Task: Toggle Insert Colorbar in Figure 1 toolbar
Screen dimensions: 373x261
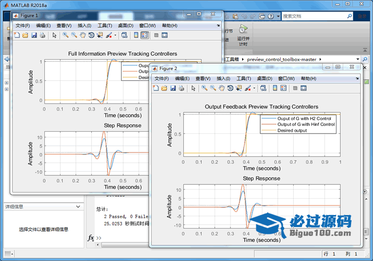Action: (x=136, y=35)
